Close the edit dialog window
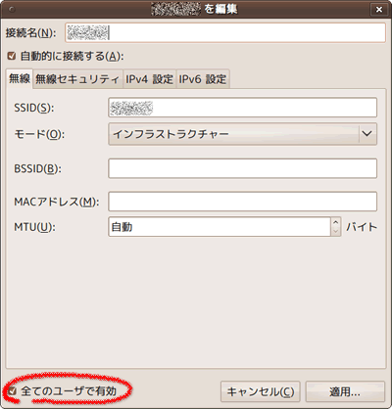The image size is (392, 409). point(379,10)
